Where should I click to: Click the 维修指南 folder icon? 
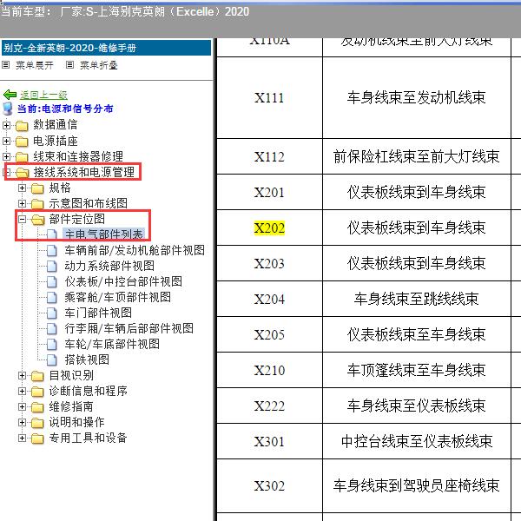click(x=37, y=407)
